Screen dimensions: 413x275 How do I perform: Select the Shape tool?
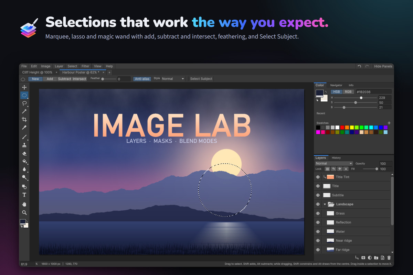[24, 187]
